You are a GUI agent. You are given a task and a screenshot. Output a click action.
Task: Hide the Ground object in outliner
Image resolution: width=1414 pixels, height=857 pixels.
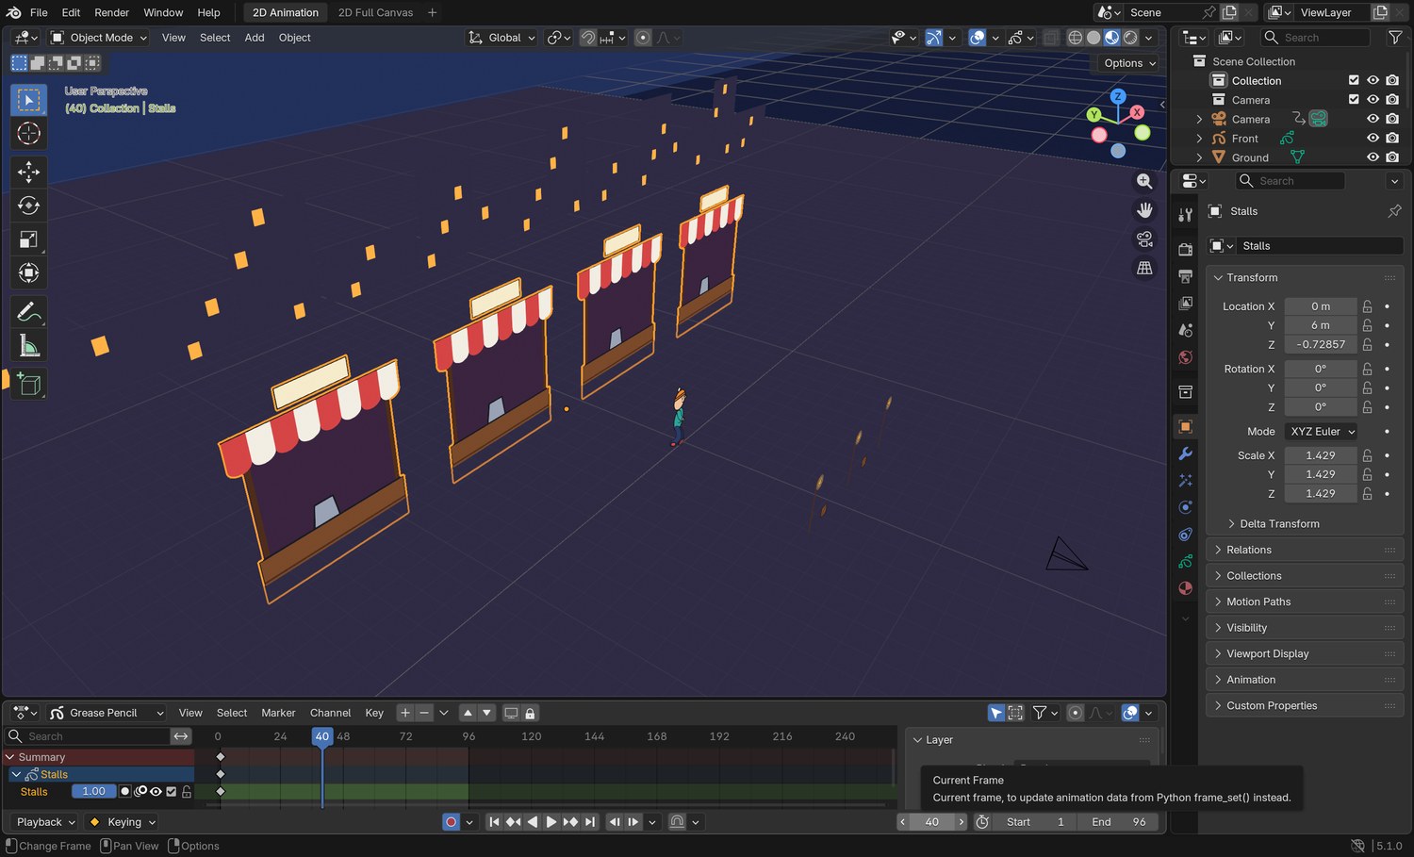[1373, 157]
